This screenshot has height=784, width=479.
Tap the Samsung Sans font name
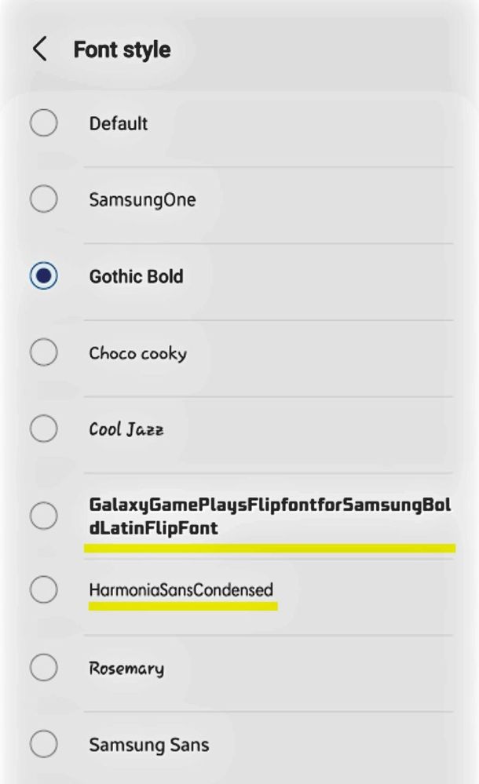pyautogui.click(x=149, y=745)
